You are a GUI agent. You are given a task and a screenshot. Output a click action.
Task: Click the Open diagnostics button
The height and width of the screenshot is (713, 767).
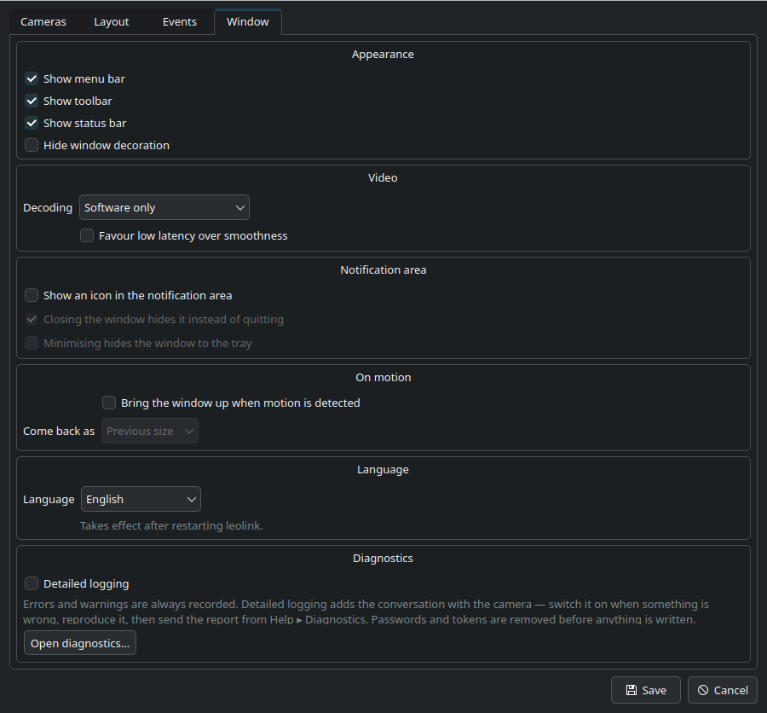pos(80,643)
